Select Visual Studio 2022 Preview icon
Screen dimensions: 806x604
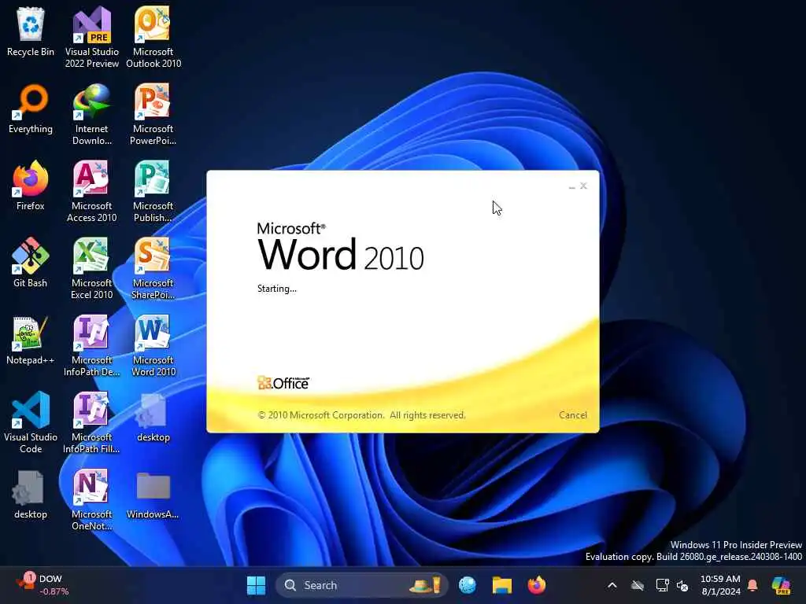(x=91, y=37)
